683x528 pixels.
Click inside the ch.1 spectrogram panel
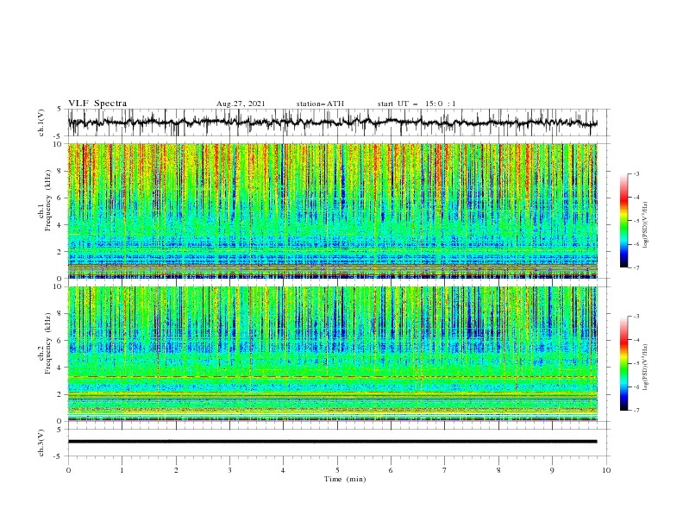333,211
